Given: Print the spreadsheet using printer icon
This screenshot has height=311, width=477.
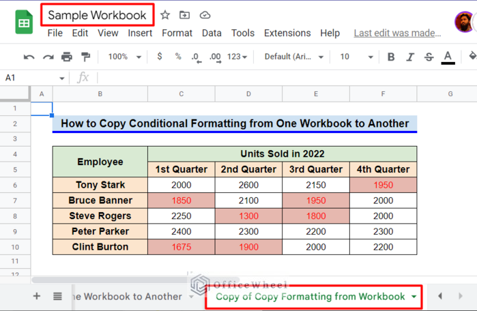Looking at the screenshot, I should click(67, 57).
